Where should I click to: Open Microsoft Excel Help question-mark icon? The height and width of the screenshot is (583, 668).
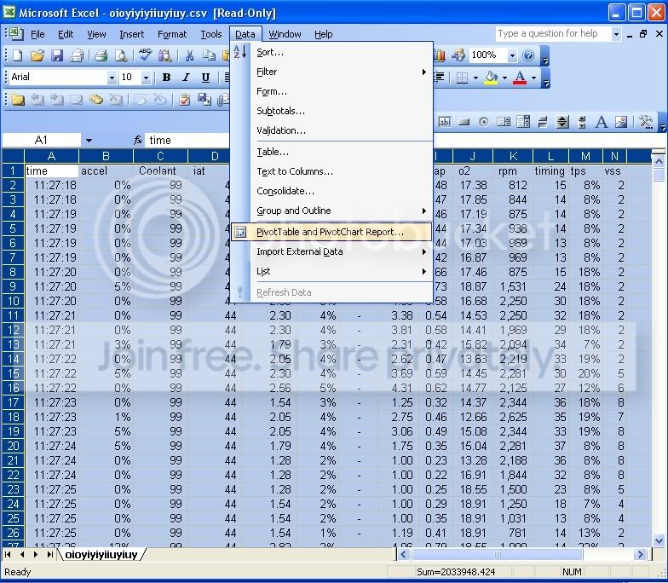click(x=528, y=55)
